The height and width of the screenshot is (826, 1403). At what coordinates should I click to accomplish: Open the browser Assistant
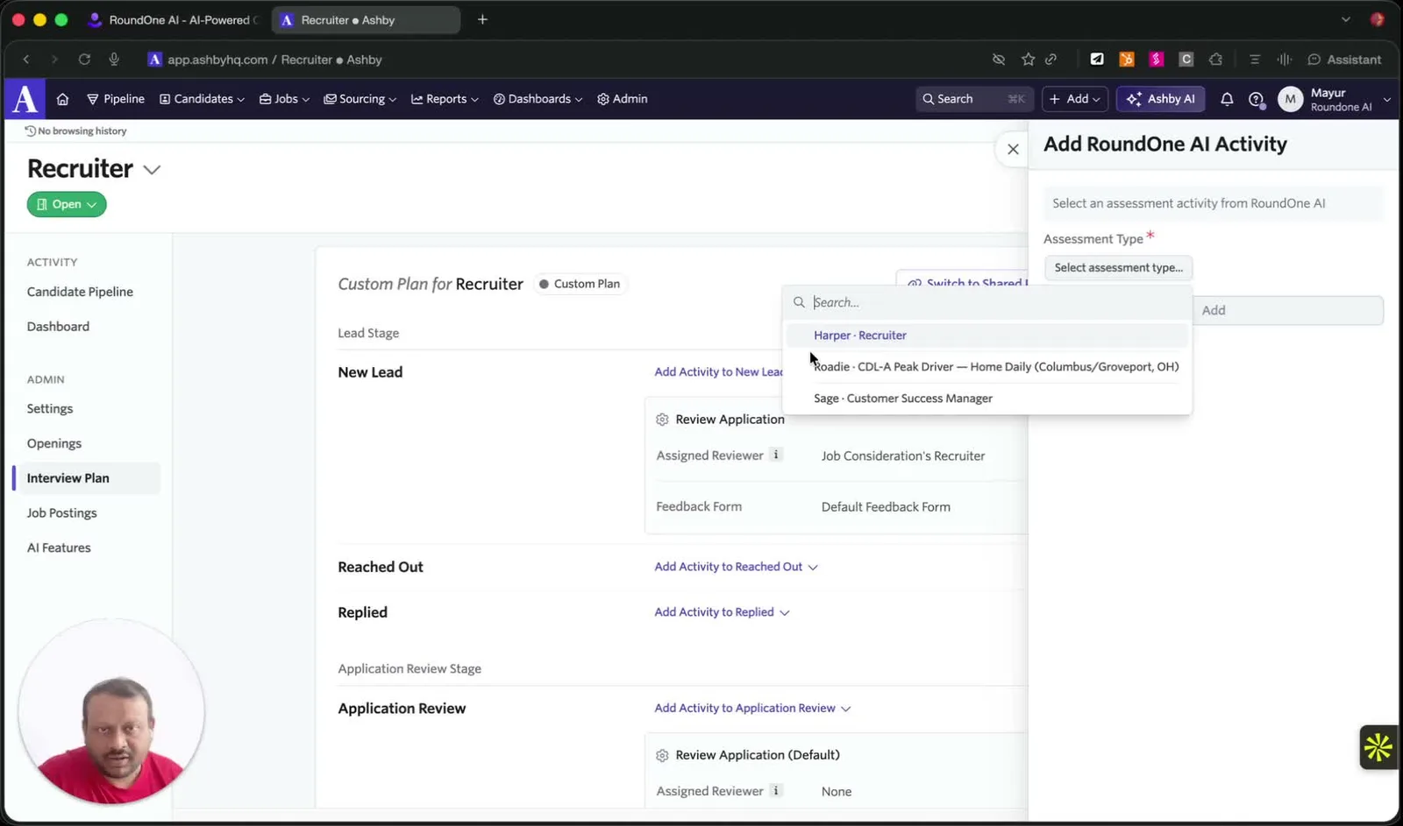tap(1344, 60)
